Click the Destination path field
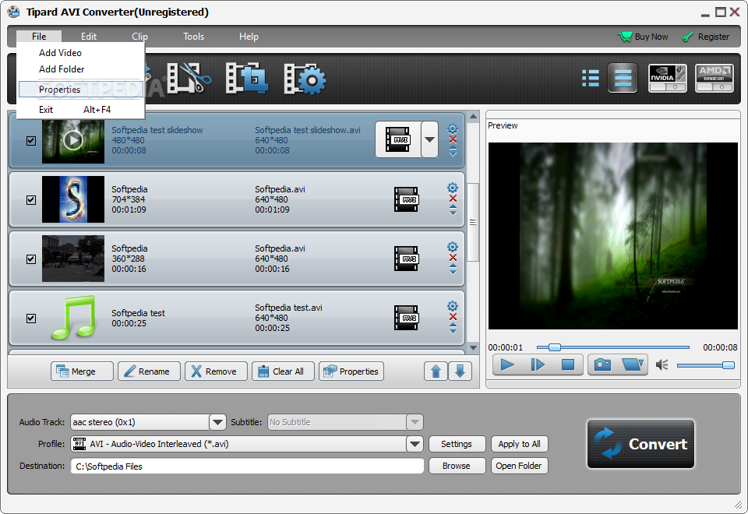Viewport: 748px width, 514px height. tap(247, 466)
